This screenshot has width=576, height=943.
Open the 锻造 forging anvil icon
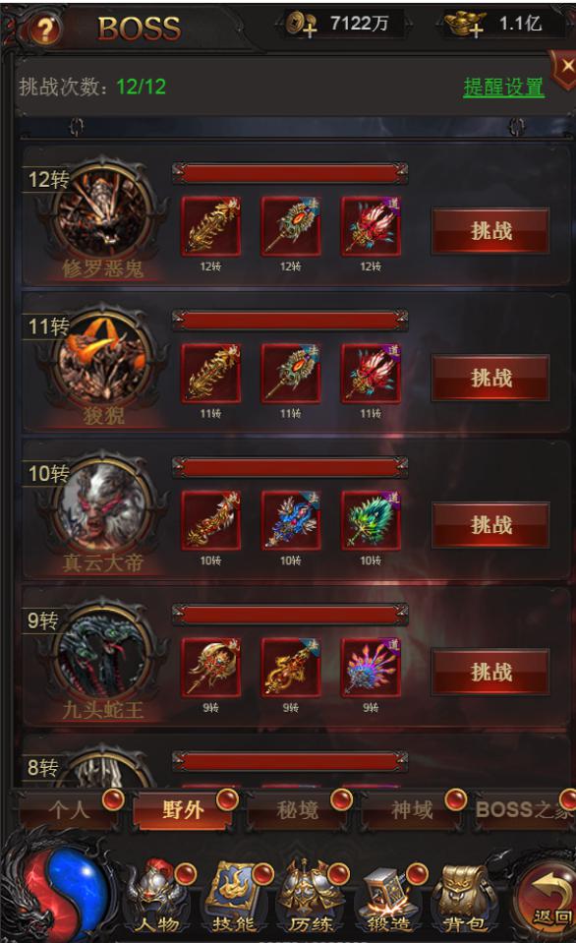[388, 897]
